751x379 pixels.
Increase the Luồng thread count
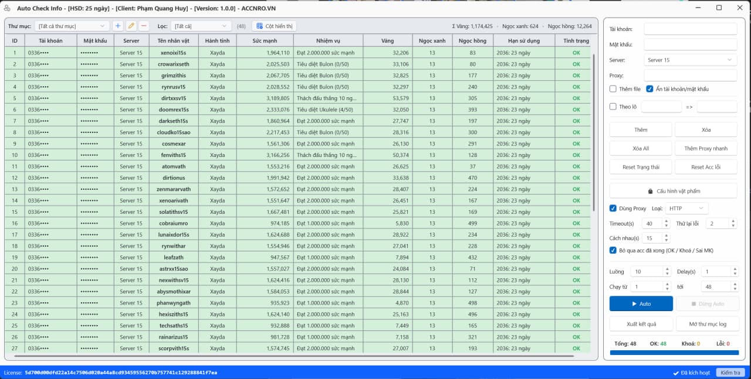click(x=667, y=269)
